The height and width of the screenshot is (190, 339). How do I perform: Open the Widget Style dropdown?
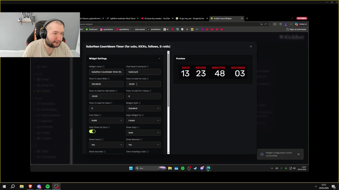(x=143, y=108)
